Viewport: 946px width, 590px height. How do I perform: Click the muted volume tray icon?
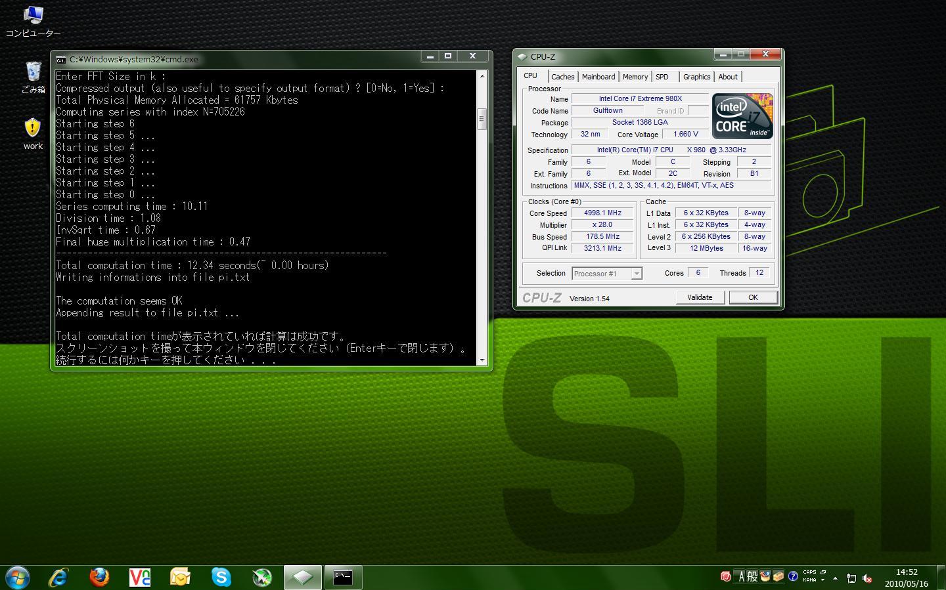click(x=867, y=578)
